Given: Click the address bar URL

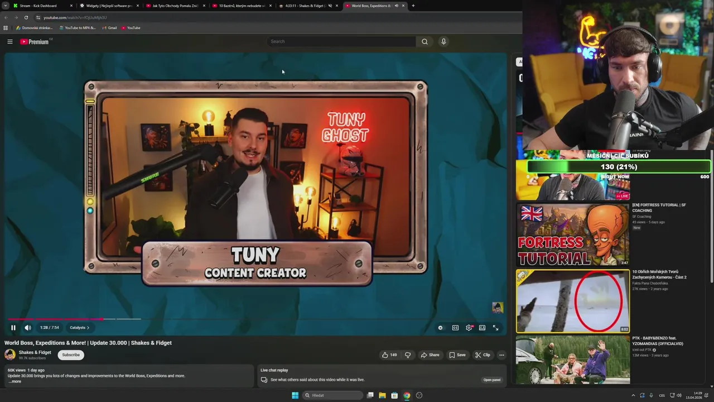Looking at the screenshot, I should point(75,17).
